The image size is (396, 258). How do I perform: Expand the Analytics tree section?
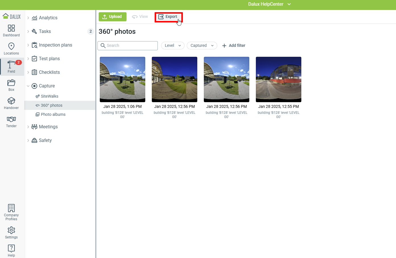[28, 18]
